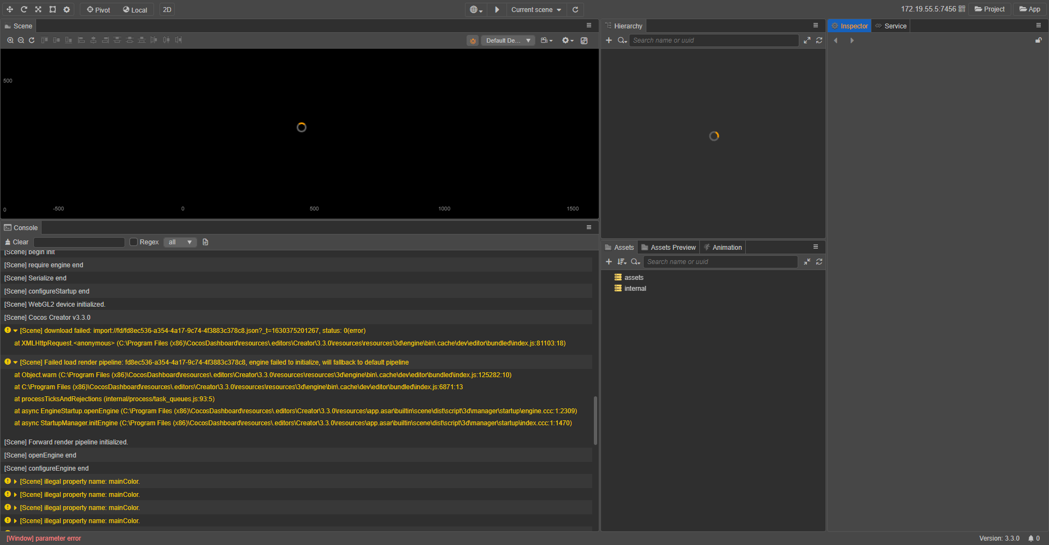This screenshot has height=545, width=1049.
Task: Open the console log level 'all' dropdown
Action: pyautogui.click(x=180, y=242)
